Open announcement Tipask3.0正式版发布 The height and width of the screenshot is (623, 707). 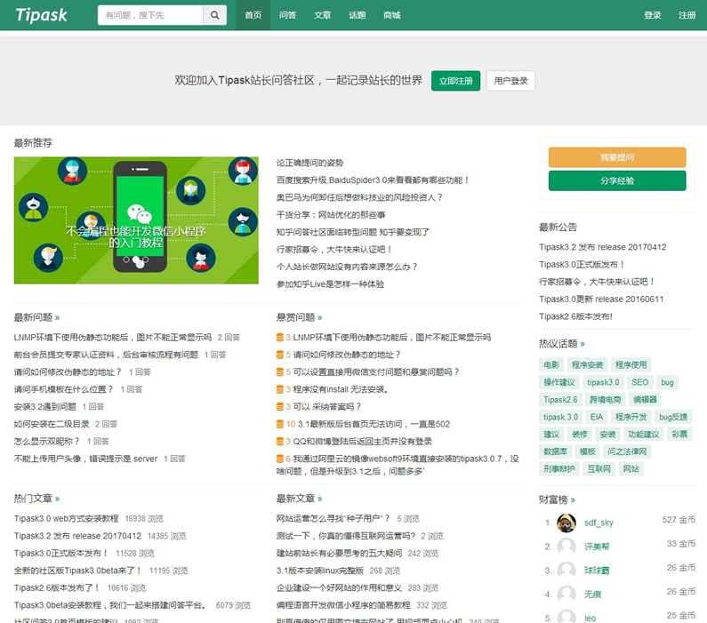tap(582, 265)
